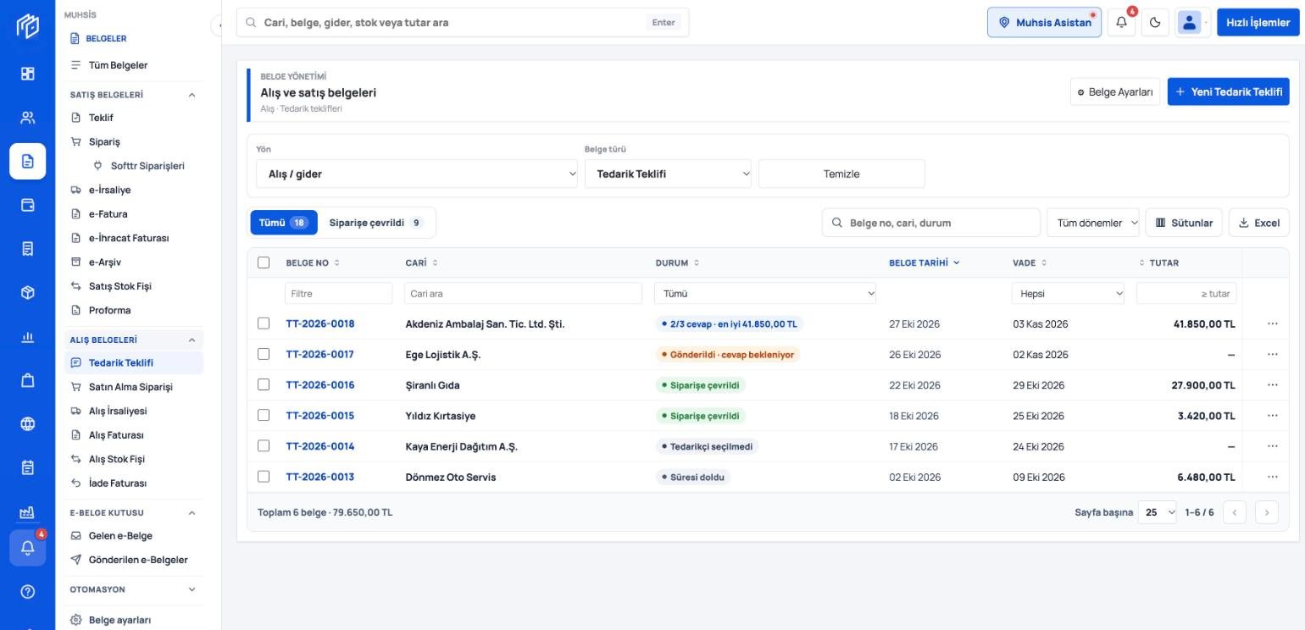Go to the dashboard grid icon in left rail
1305x630 pixels.
coord(28,74)
